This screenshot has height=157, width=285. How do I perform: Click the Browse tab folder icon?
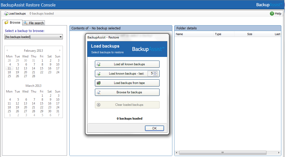(6, 22)
